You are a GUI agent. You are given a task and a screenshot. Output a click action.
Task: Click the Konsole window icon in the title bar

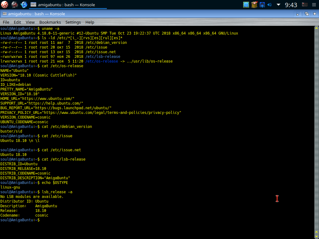click(4, 14)
